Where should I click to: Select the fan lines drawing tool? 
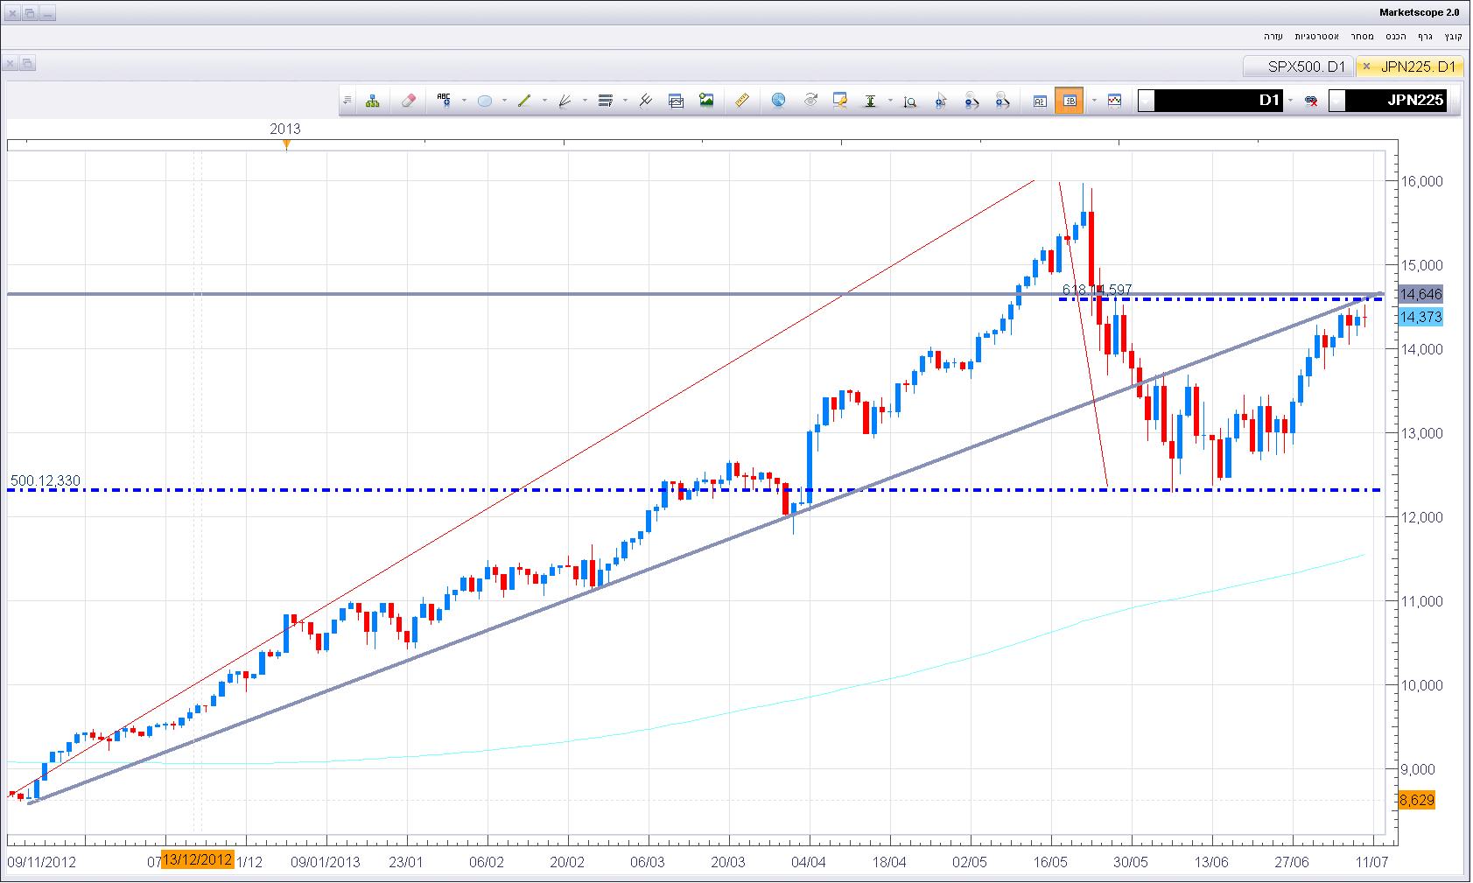click(565, 101)
